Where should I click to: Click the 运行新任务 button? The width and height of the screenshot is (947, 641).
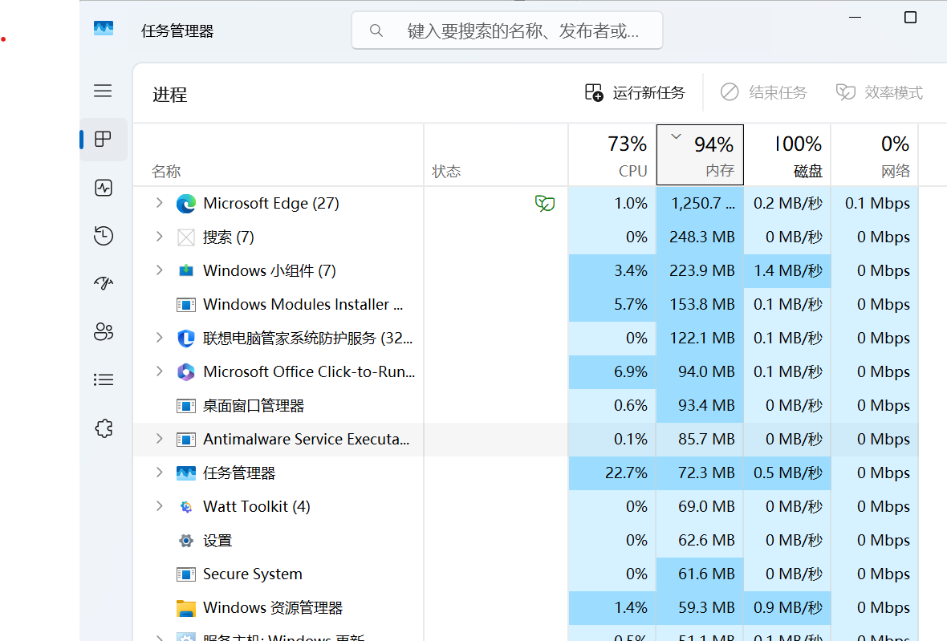click(635, 92)
